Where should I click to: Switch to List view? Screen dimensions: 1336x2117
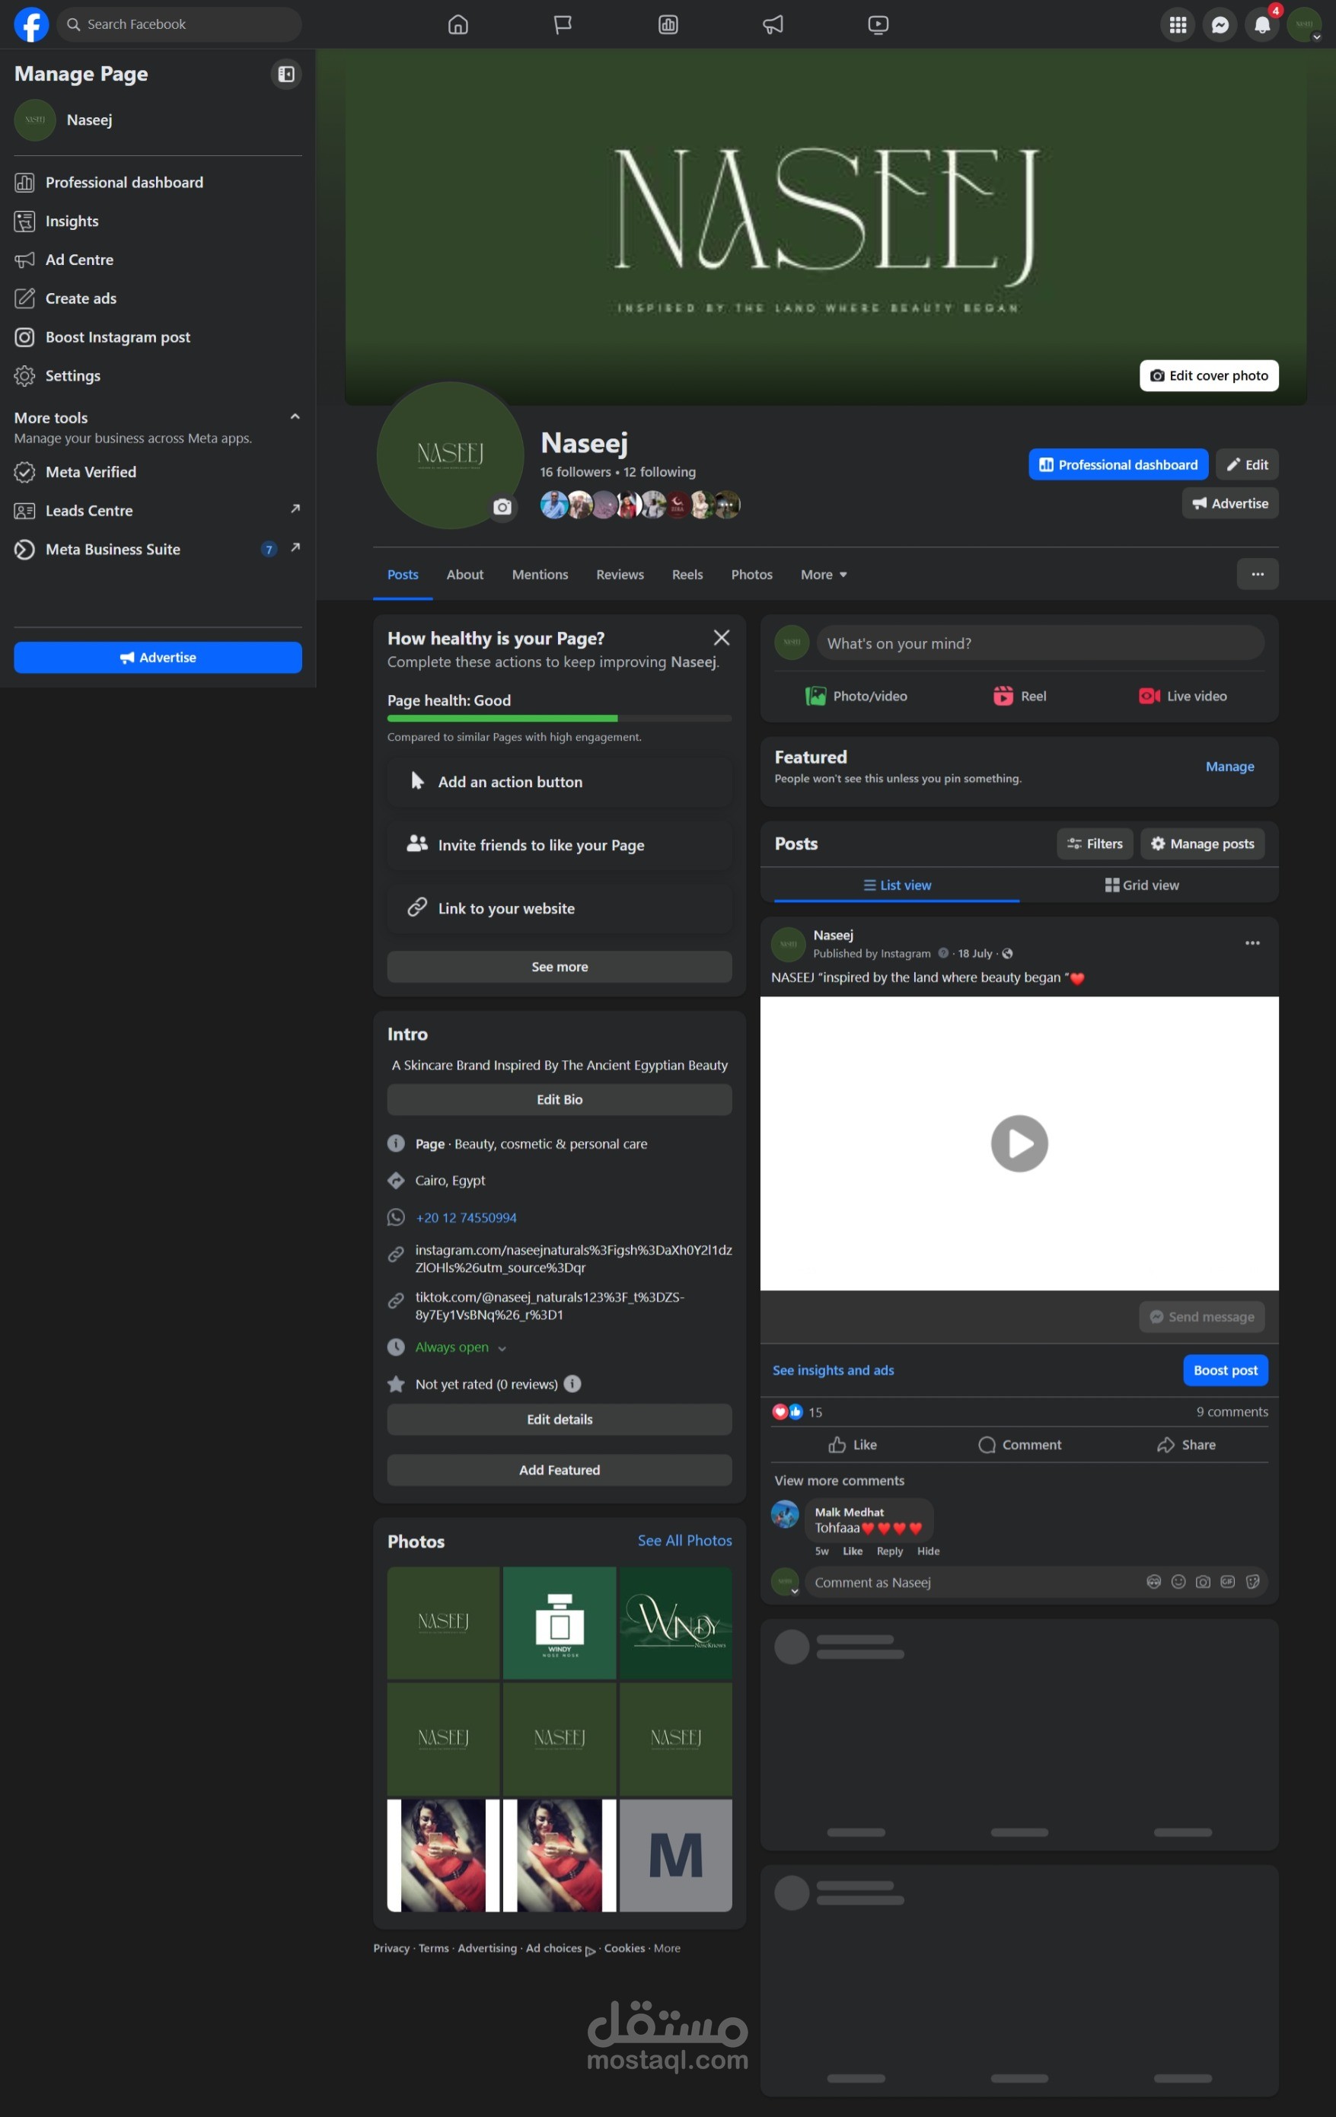coord(897,885)
